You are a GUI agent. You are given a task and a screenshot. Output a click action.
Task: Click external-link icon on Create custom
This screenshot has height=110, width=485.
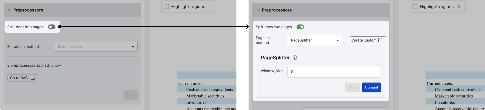[380, 40]
